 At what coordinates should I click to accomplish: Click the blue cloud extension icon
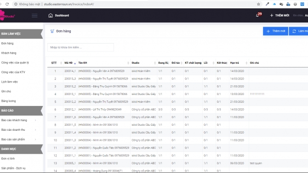coord(274,4)
